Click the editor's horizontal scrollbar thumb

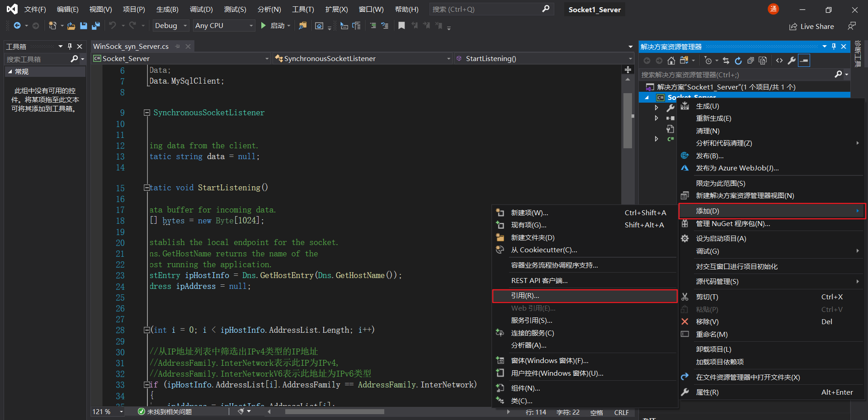[x=335, y=412]
